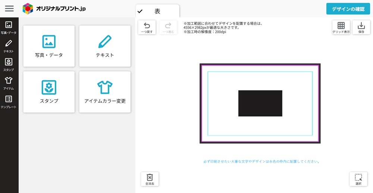This screenshot has width=373, height=193.
Task: Click デザインの確認 button
Action: click(348, 9)
